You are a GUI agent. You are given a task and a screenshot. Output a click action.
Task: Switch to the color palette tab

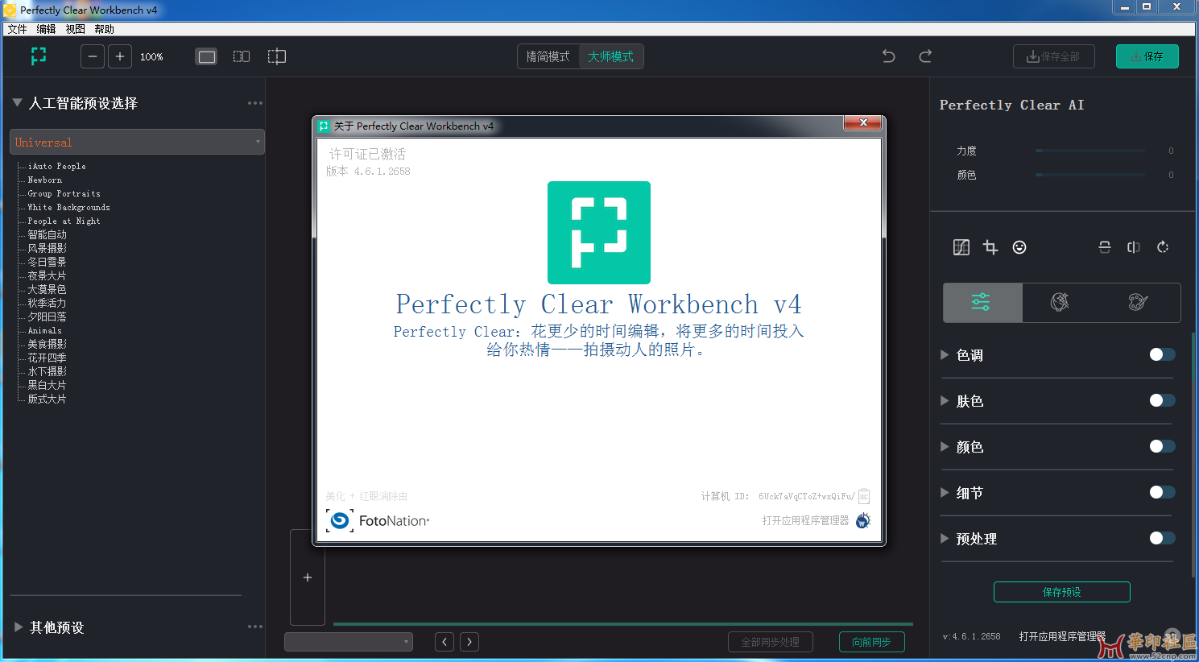pyautogui.click(x=1138, y=303)
